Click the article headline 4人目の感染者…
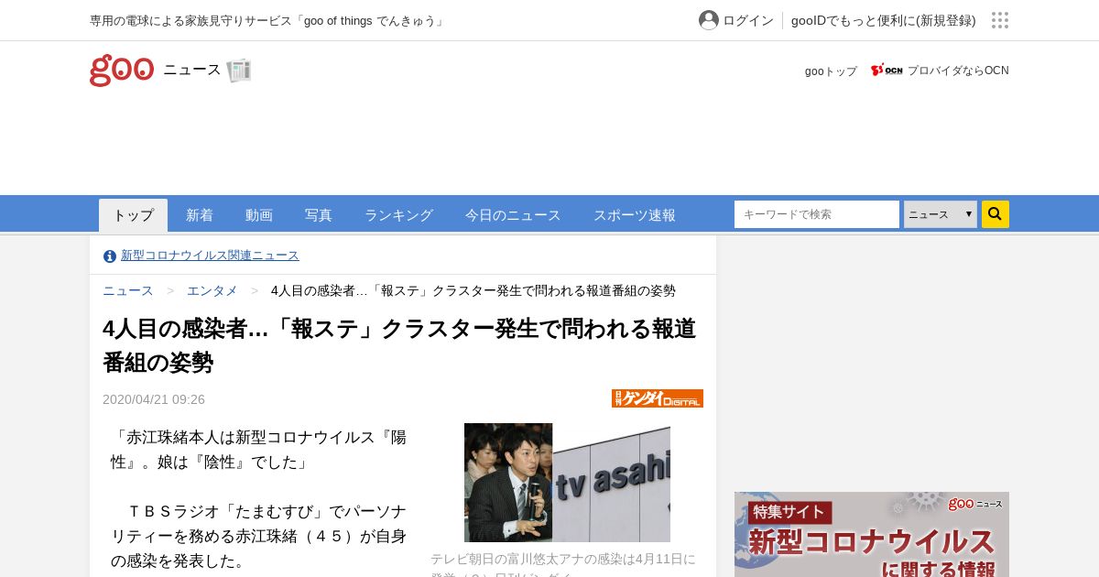Image resolution: width=1099 pixels, height=577 pixels. coord(399,345)
